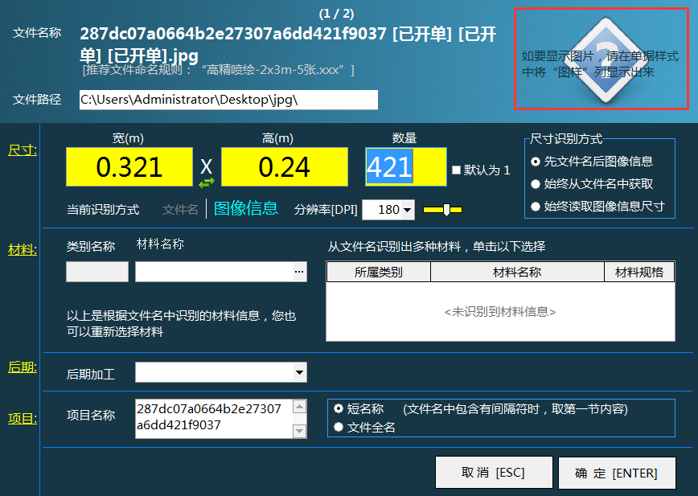Click the 材料规格 column header
The image size is (698, 496).
639,272
